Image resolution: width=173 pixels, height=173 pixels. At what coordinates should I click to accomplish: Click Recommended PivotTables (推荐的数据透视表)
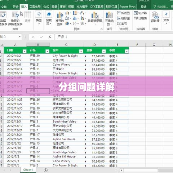pos(15,18)
